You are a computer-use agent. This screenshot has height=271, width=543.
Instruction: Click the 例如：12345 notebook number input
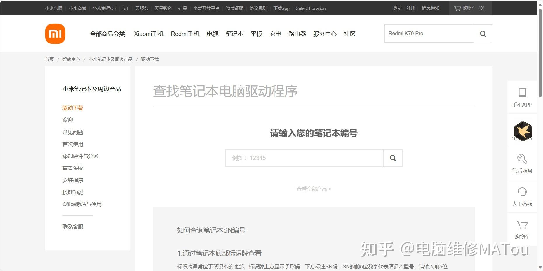(304, 158)
